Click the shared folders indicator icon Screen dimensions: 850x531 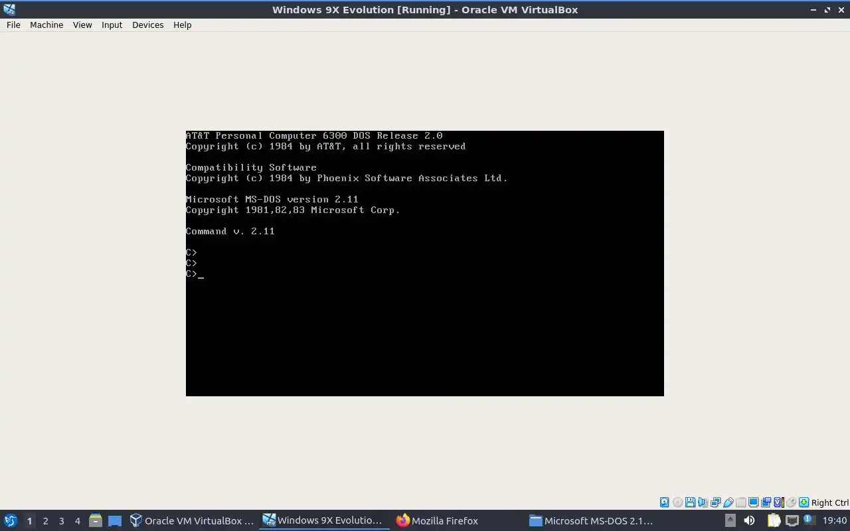pos(740,502)
